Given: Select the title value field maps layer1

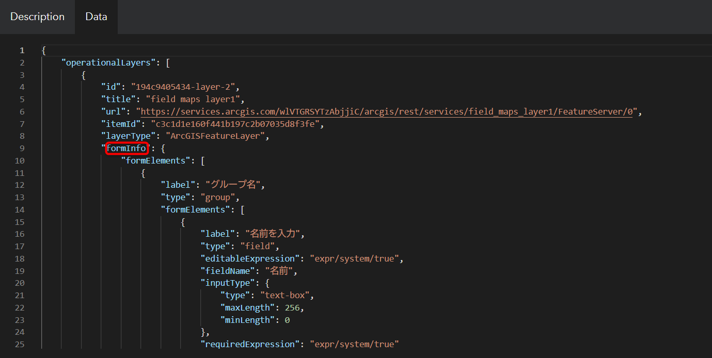Looking at the screenshot, I should click(x=192, y=99).
